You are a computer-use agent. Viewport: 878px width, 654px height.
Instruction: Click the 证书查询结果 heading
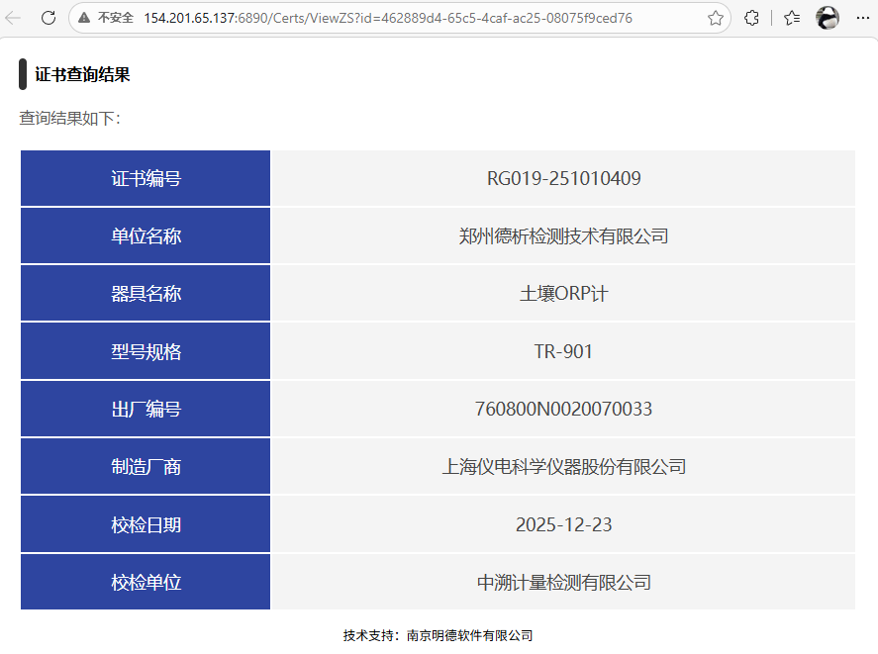tap(82, 75)
